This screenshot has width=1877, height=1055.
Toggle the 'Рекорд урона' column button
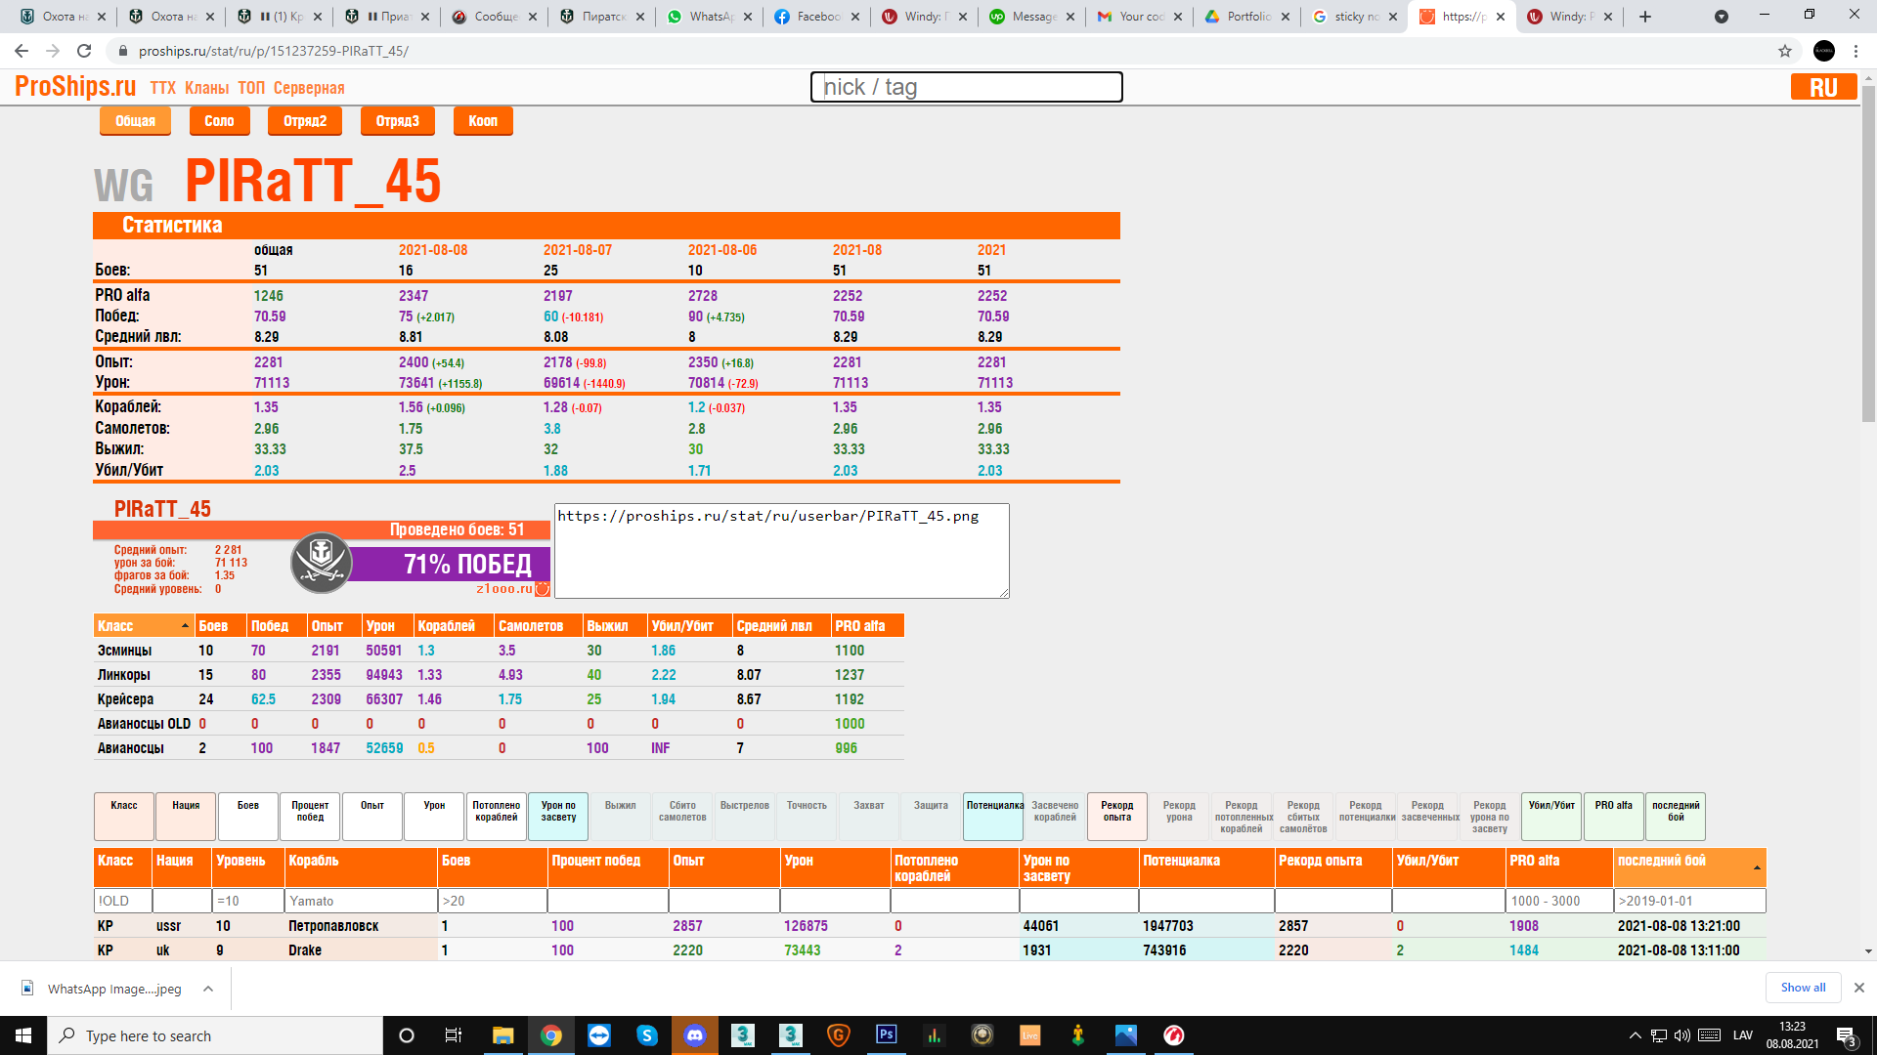click(1179, 816)
